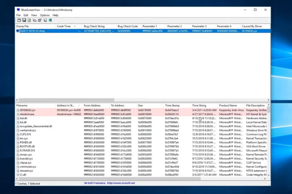Click the file icon for ksecdd.sys
Image resolution: width=292 pixels, height=194 pixels.
click(18, 159)
